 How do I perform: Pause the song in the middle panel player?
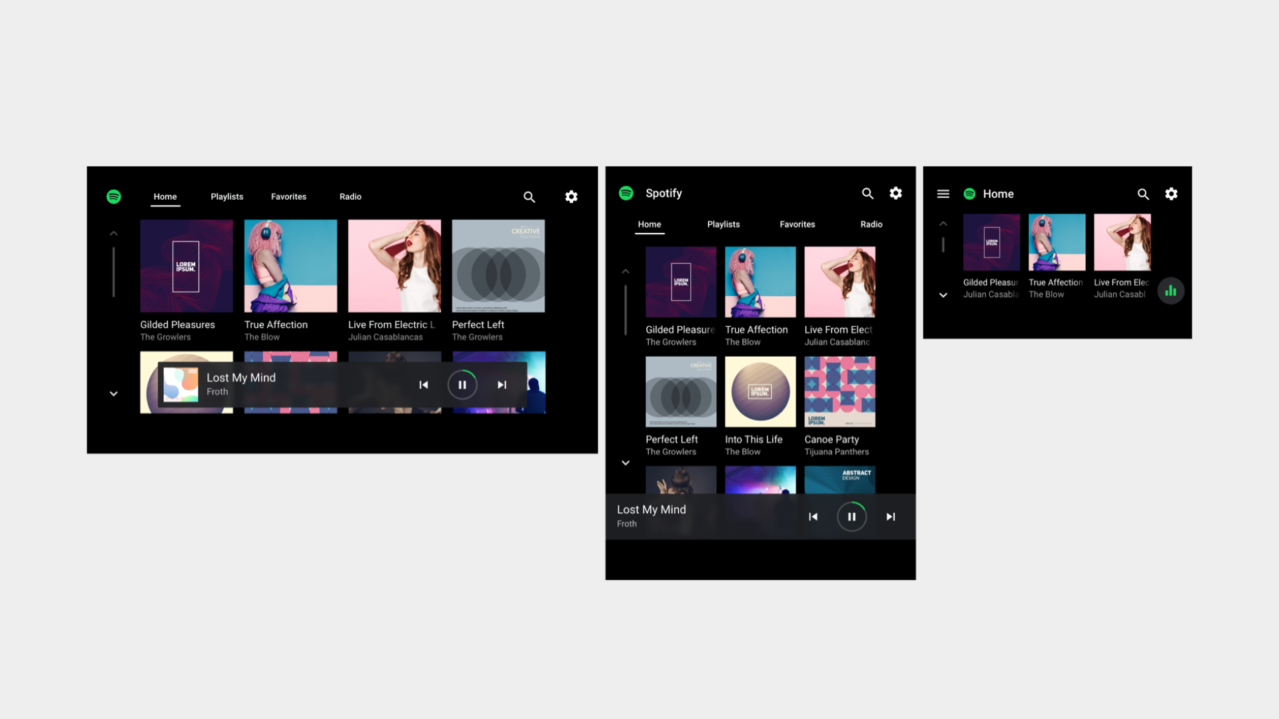click(851, 517)
